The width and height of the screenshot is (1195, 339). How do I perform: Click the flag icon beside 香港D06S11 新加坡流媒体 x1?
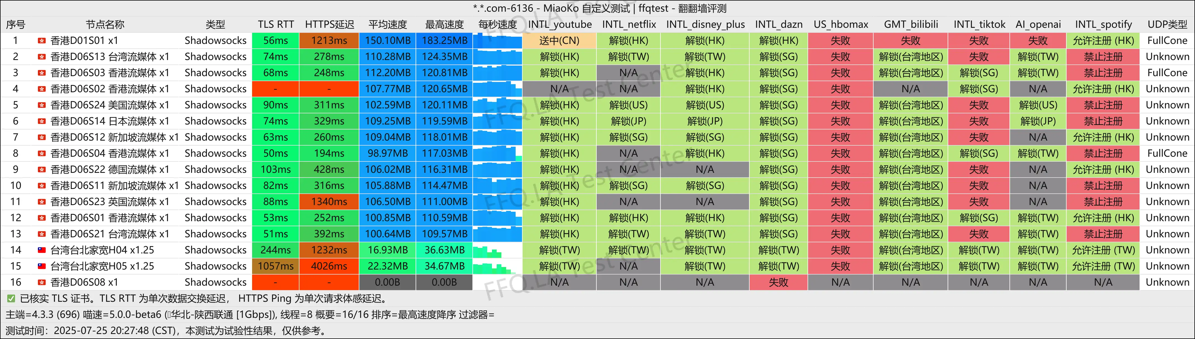[41, 185]
